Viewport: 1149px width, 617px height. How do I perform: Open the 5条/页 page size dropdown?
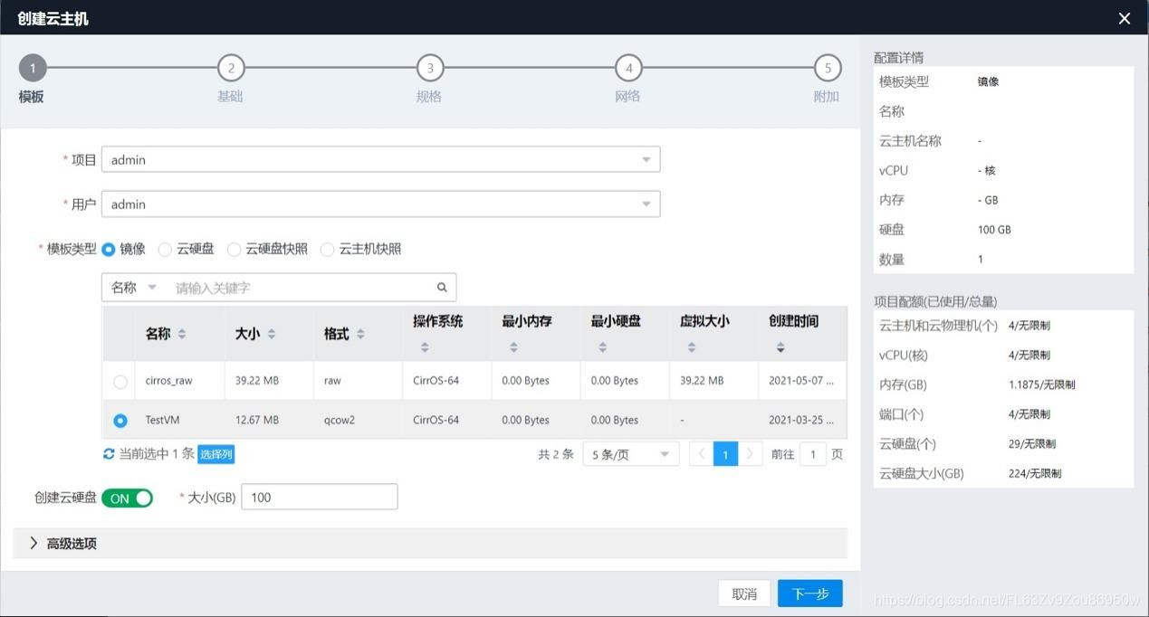tap(630, 454)
